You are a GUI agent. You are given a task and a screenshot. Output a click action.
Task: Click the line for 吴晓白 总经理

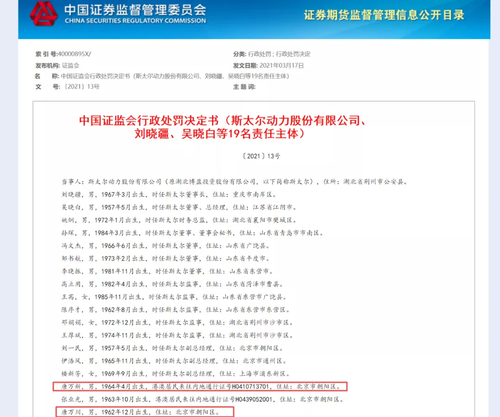click(x=180, y=207)
